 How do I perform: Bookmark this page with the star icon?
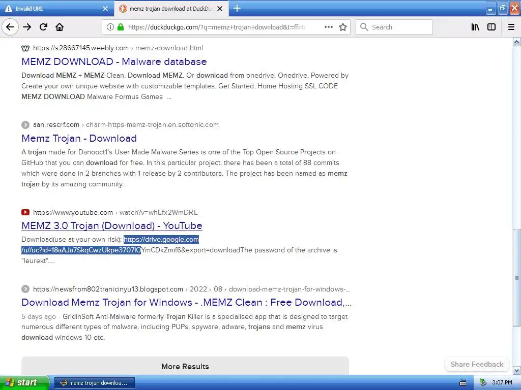(x=343, y=27)
